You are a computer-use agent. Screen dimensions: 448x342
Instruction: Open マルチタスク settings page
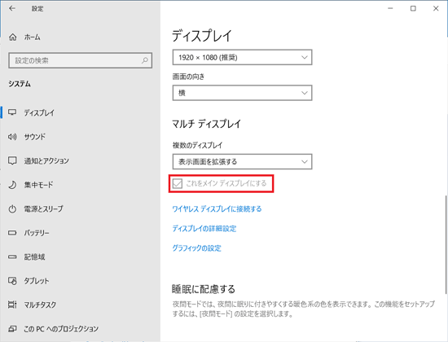[x=40, y=305]
